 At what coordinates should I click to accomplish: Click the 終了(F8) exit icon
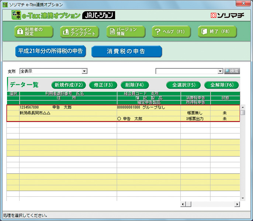(x=204, y=32)
